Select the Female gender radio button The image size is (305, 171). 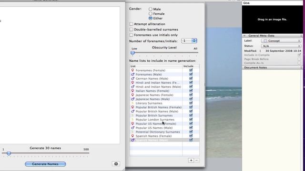tap(151, 14)
